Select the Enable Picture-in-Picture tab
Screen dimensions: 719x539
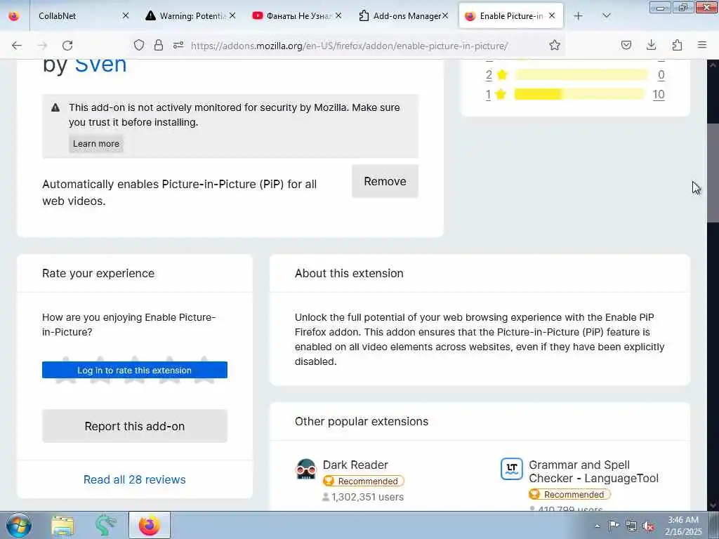click(510, 15)
